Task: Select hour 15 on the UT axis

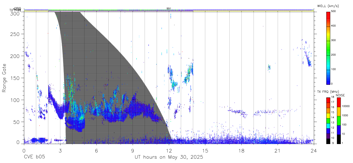Action: [205, 151]
